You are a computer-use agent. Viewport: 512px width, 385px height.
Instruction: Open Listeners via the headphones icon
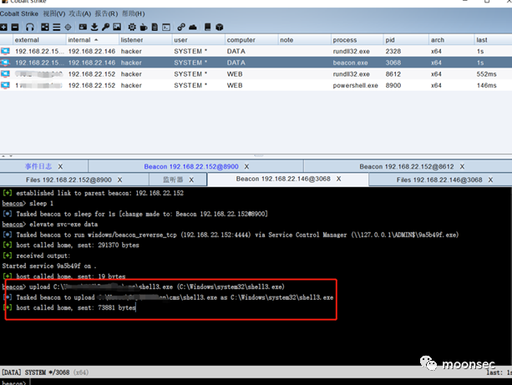(x=30, y=27)
